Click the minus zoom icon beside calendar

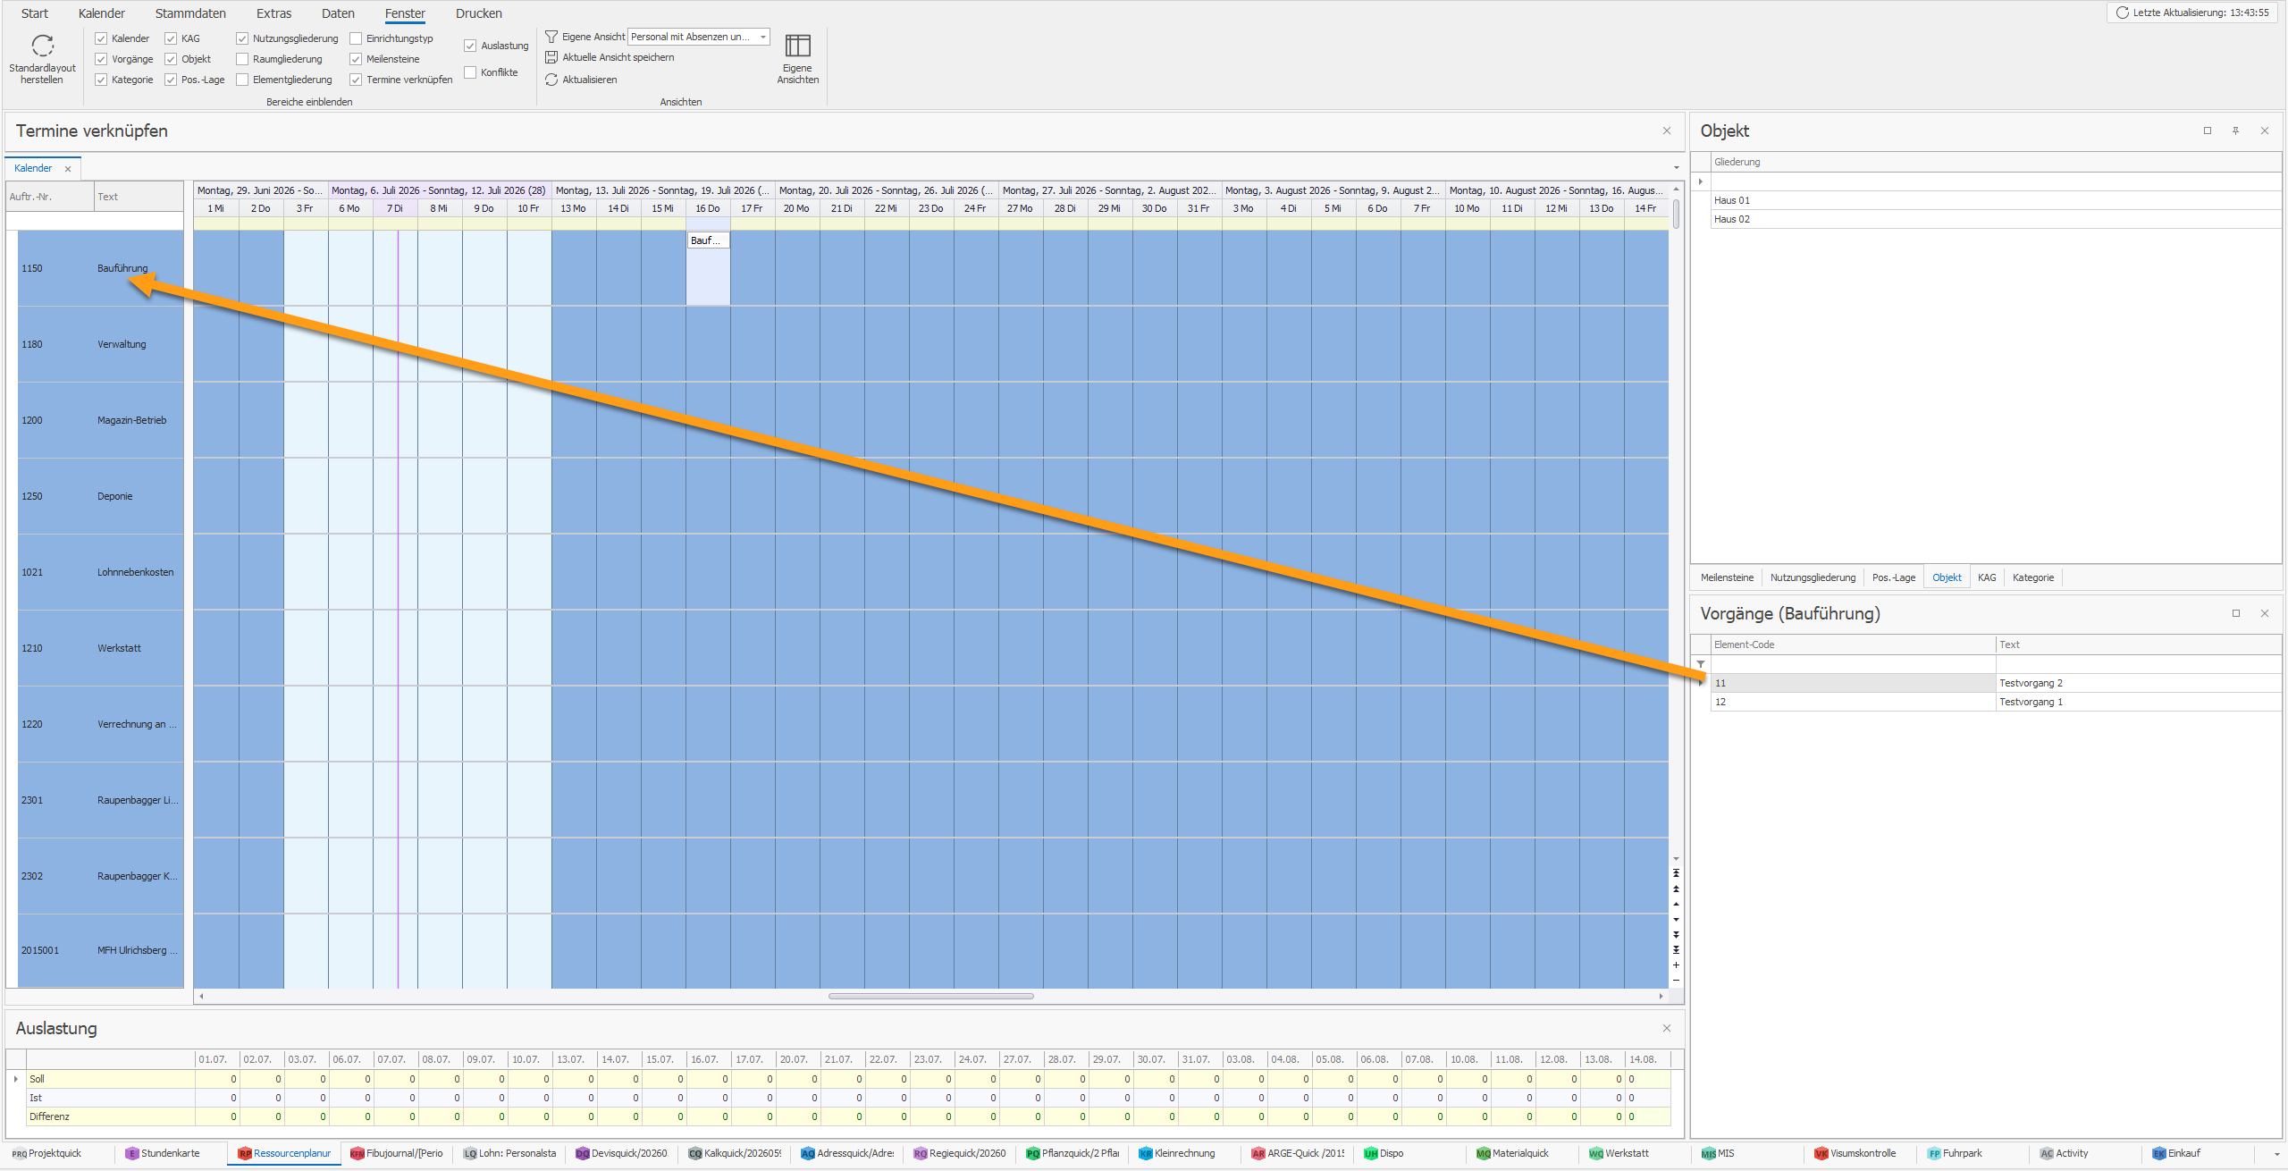[1676, 981]
